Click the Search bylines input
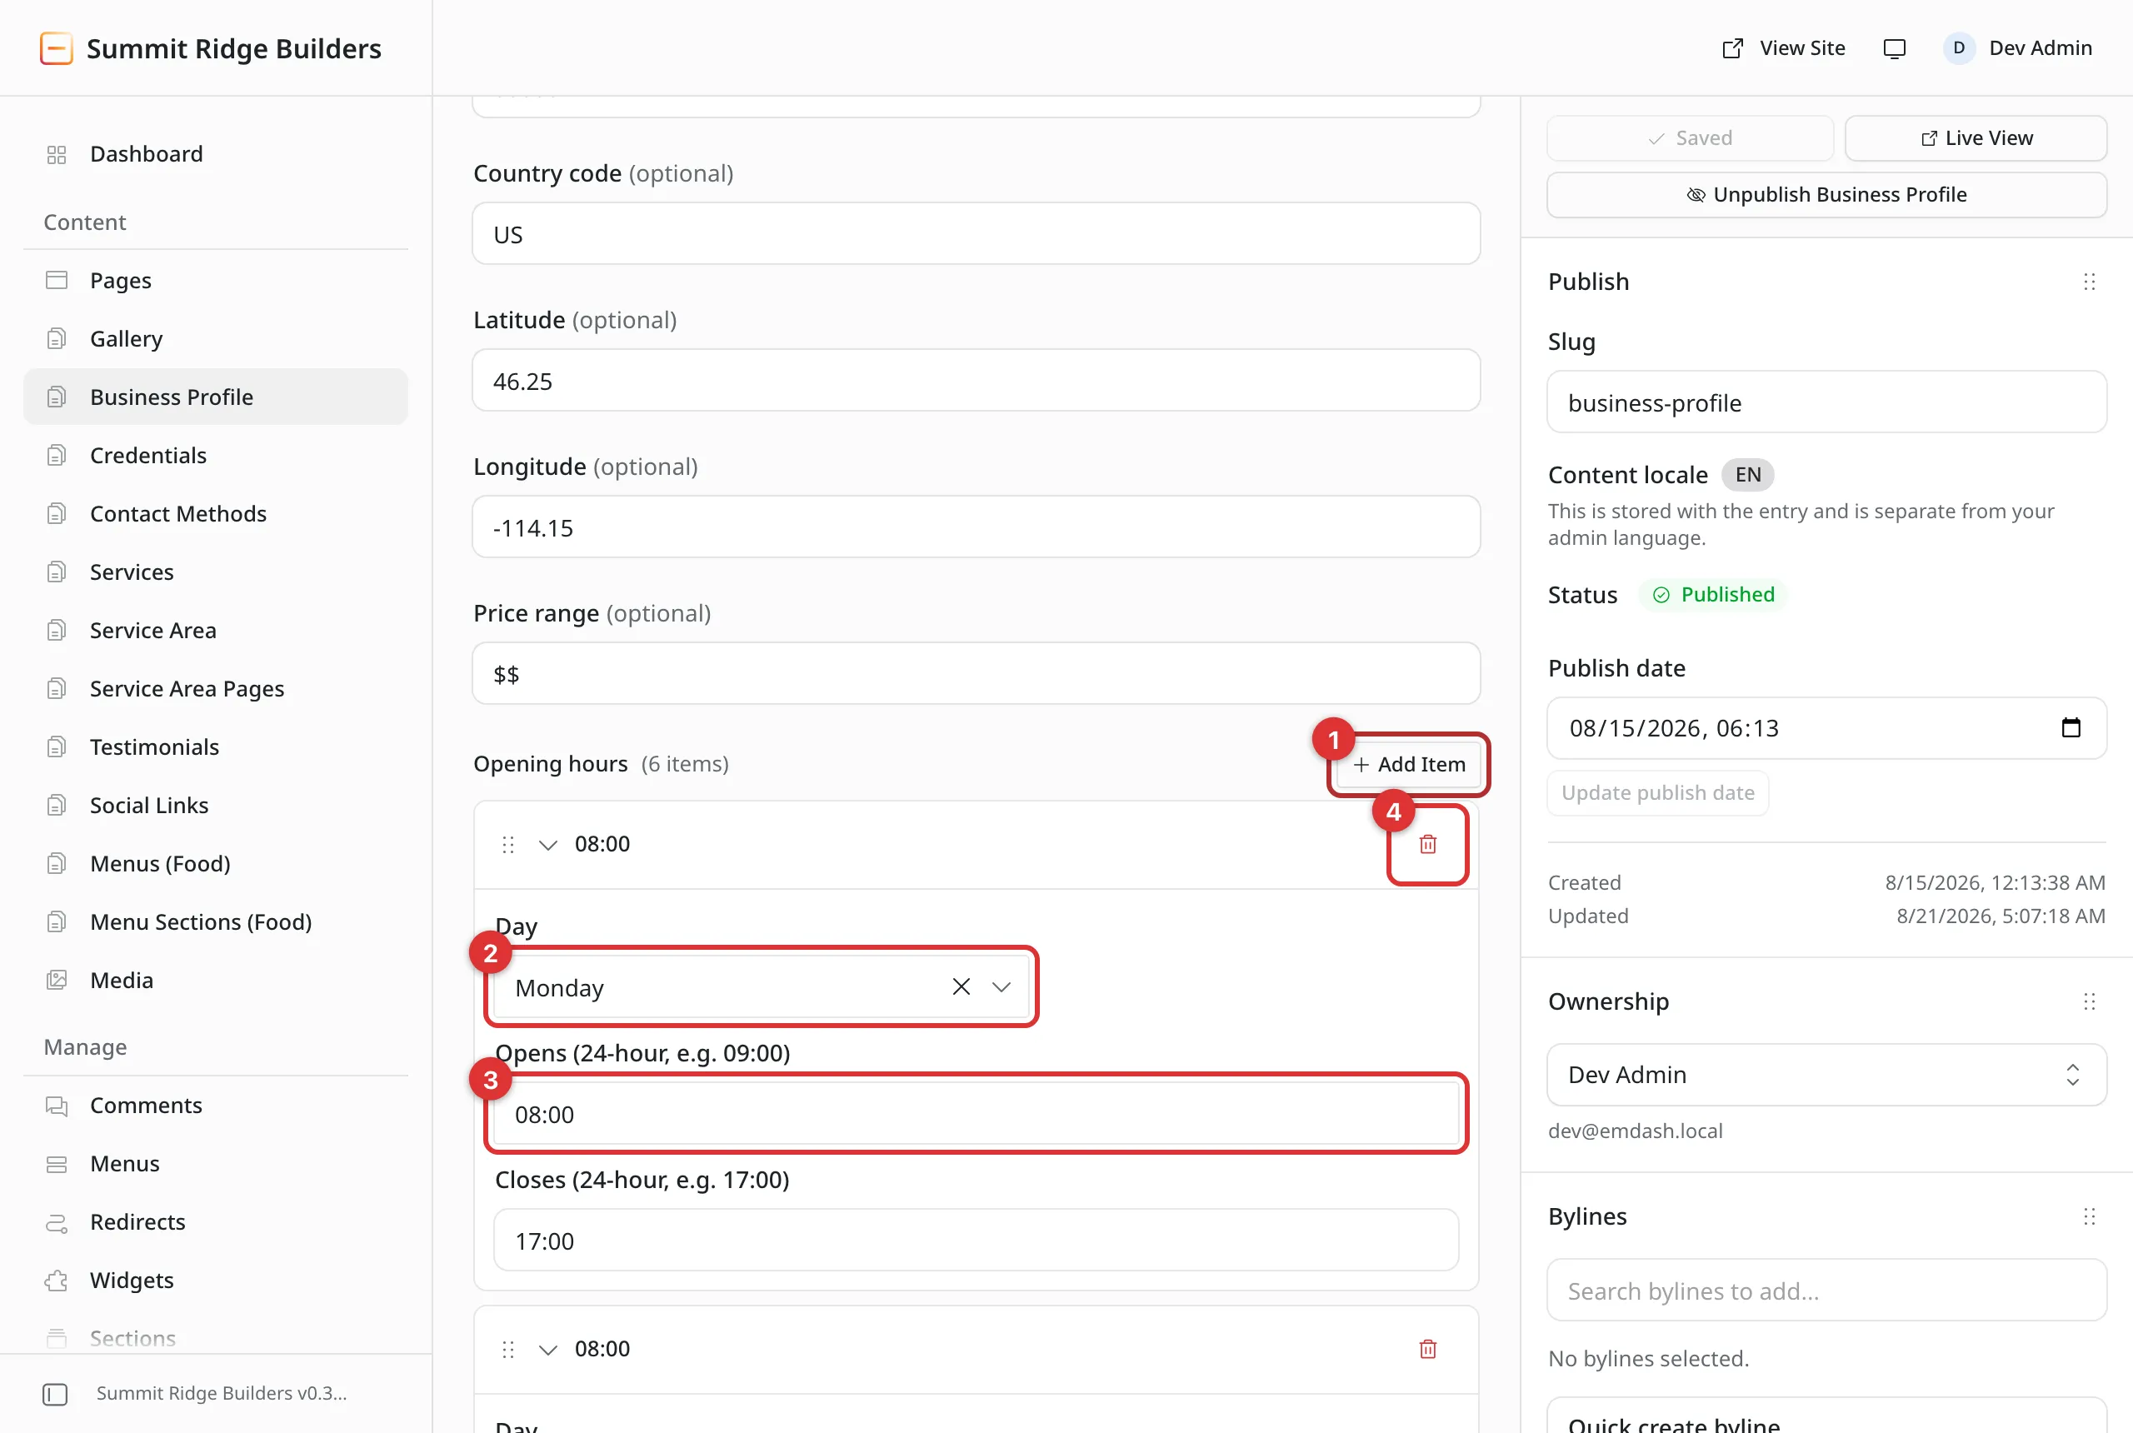 tap(1827, 1291)
